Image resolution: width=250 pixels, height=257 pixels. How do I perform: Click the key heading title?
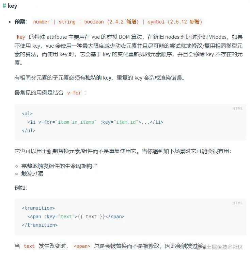tap(13, 6)
